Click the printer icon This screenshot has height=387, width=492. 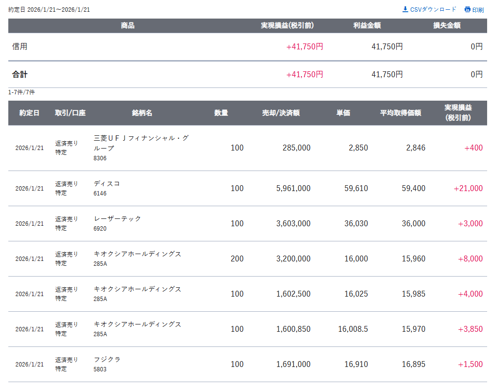point(467,10)
